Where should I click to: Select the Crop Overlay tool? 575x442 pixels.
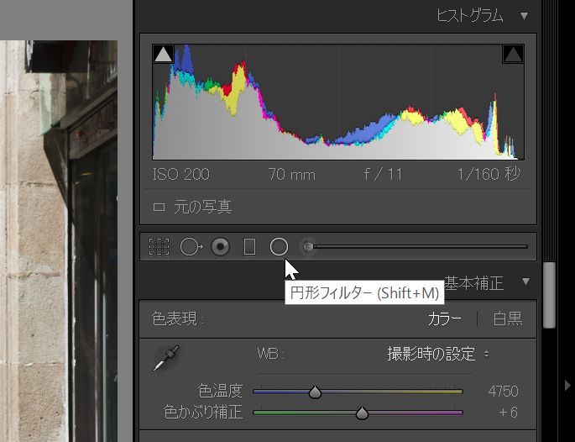(x=159, y=246)
